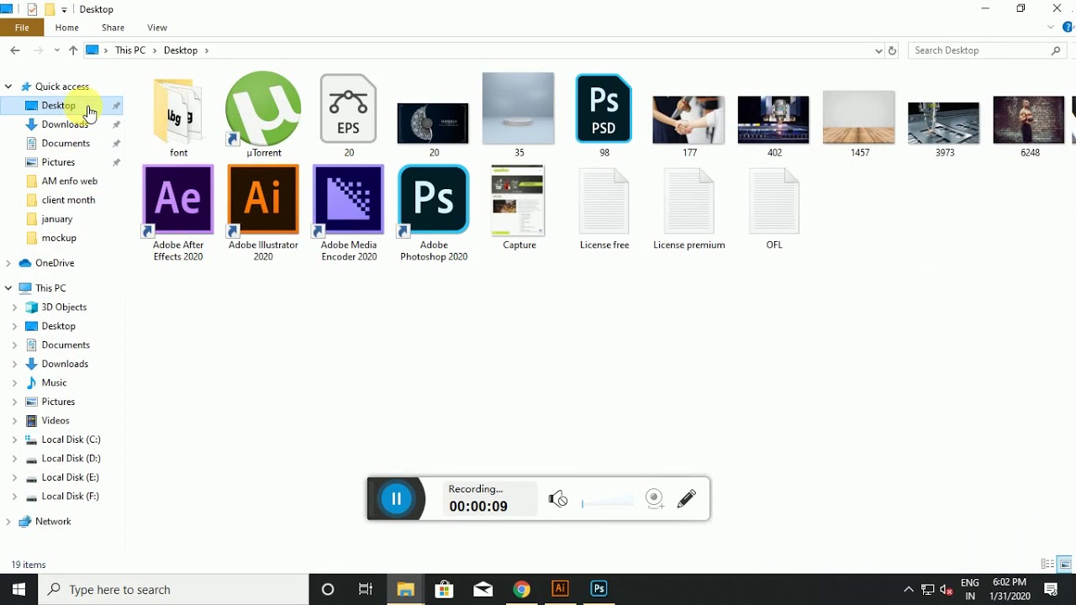Select the PSD file named 98

(604, 109)
